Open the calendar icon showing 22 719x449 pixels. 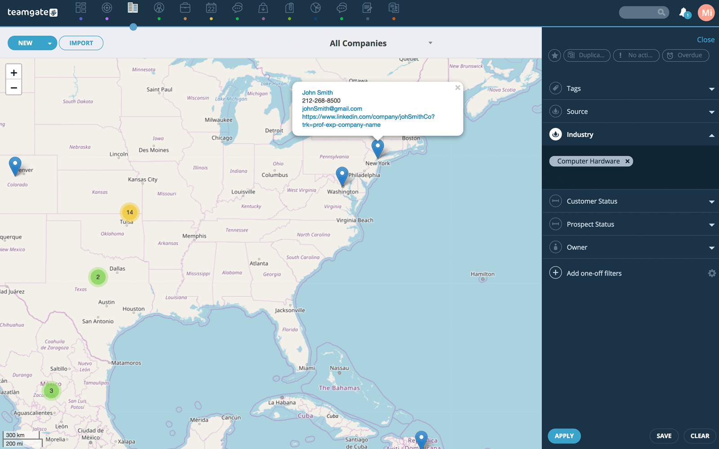click(211, 8)
